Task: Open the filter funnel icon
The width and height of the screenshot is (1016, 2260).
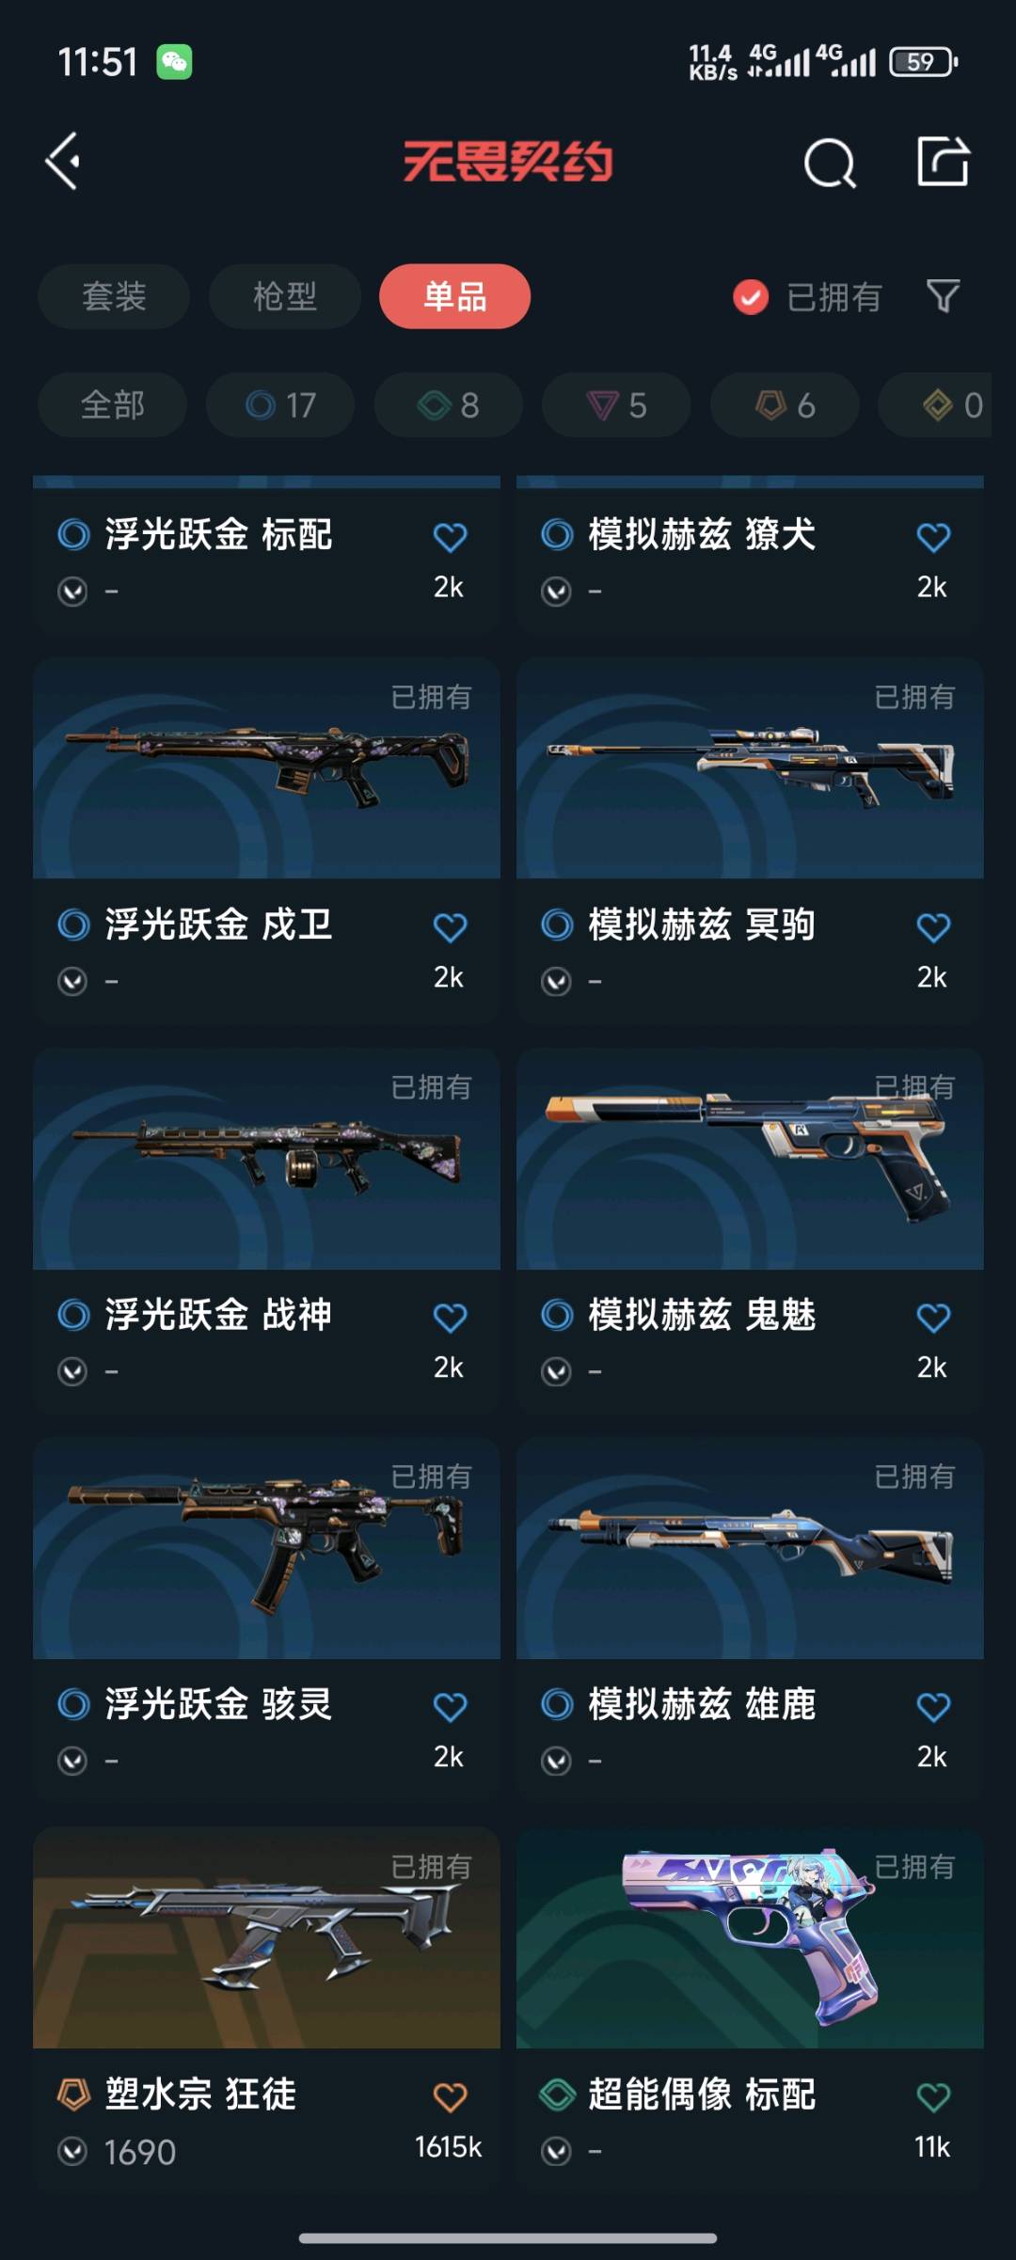Action: coord(944,296)
